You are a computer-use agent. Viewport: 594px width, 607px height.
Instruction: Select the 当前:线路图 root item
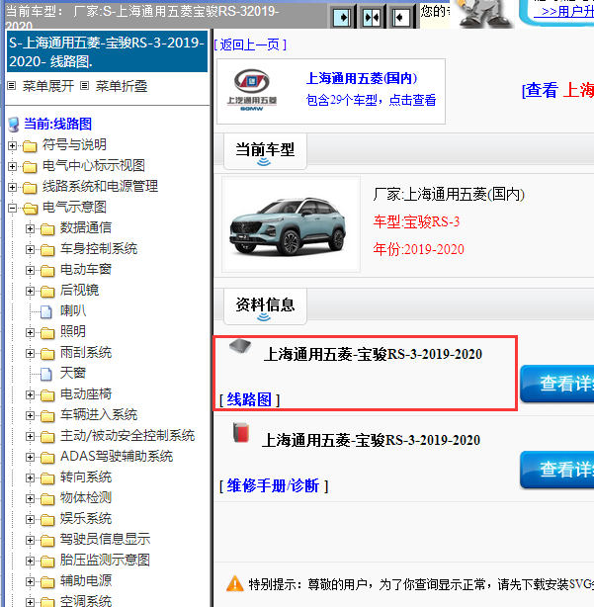point(57,124)
